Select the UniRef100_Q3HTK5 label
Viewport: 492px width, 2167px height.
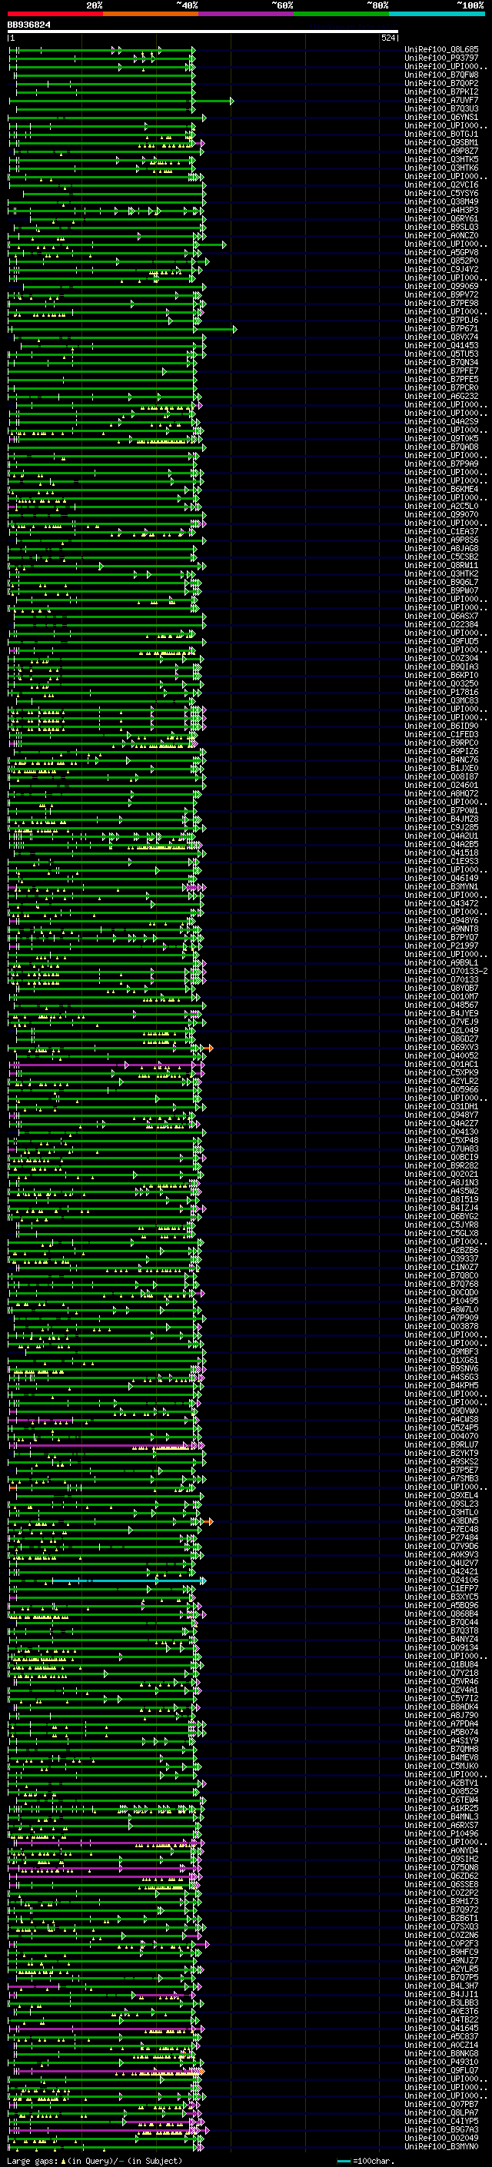point(441,159)
